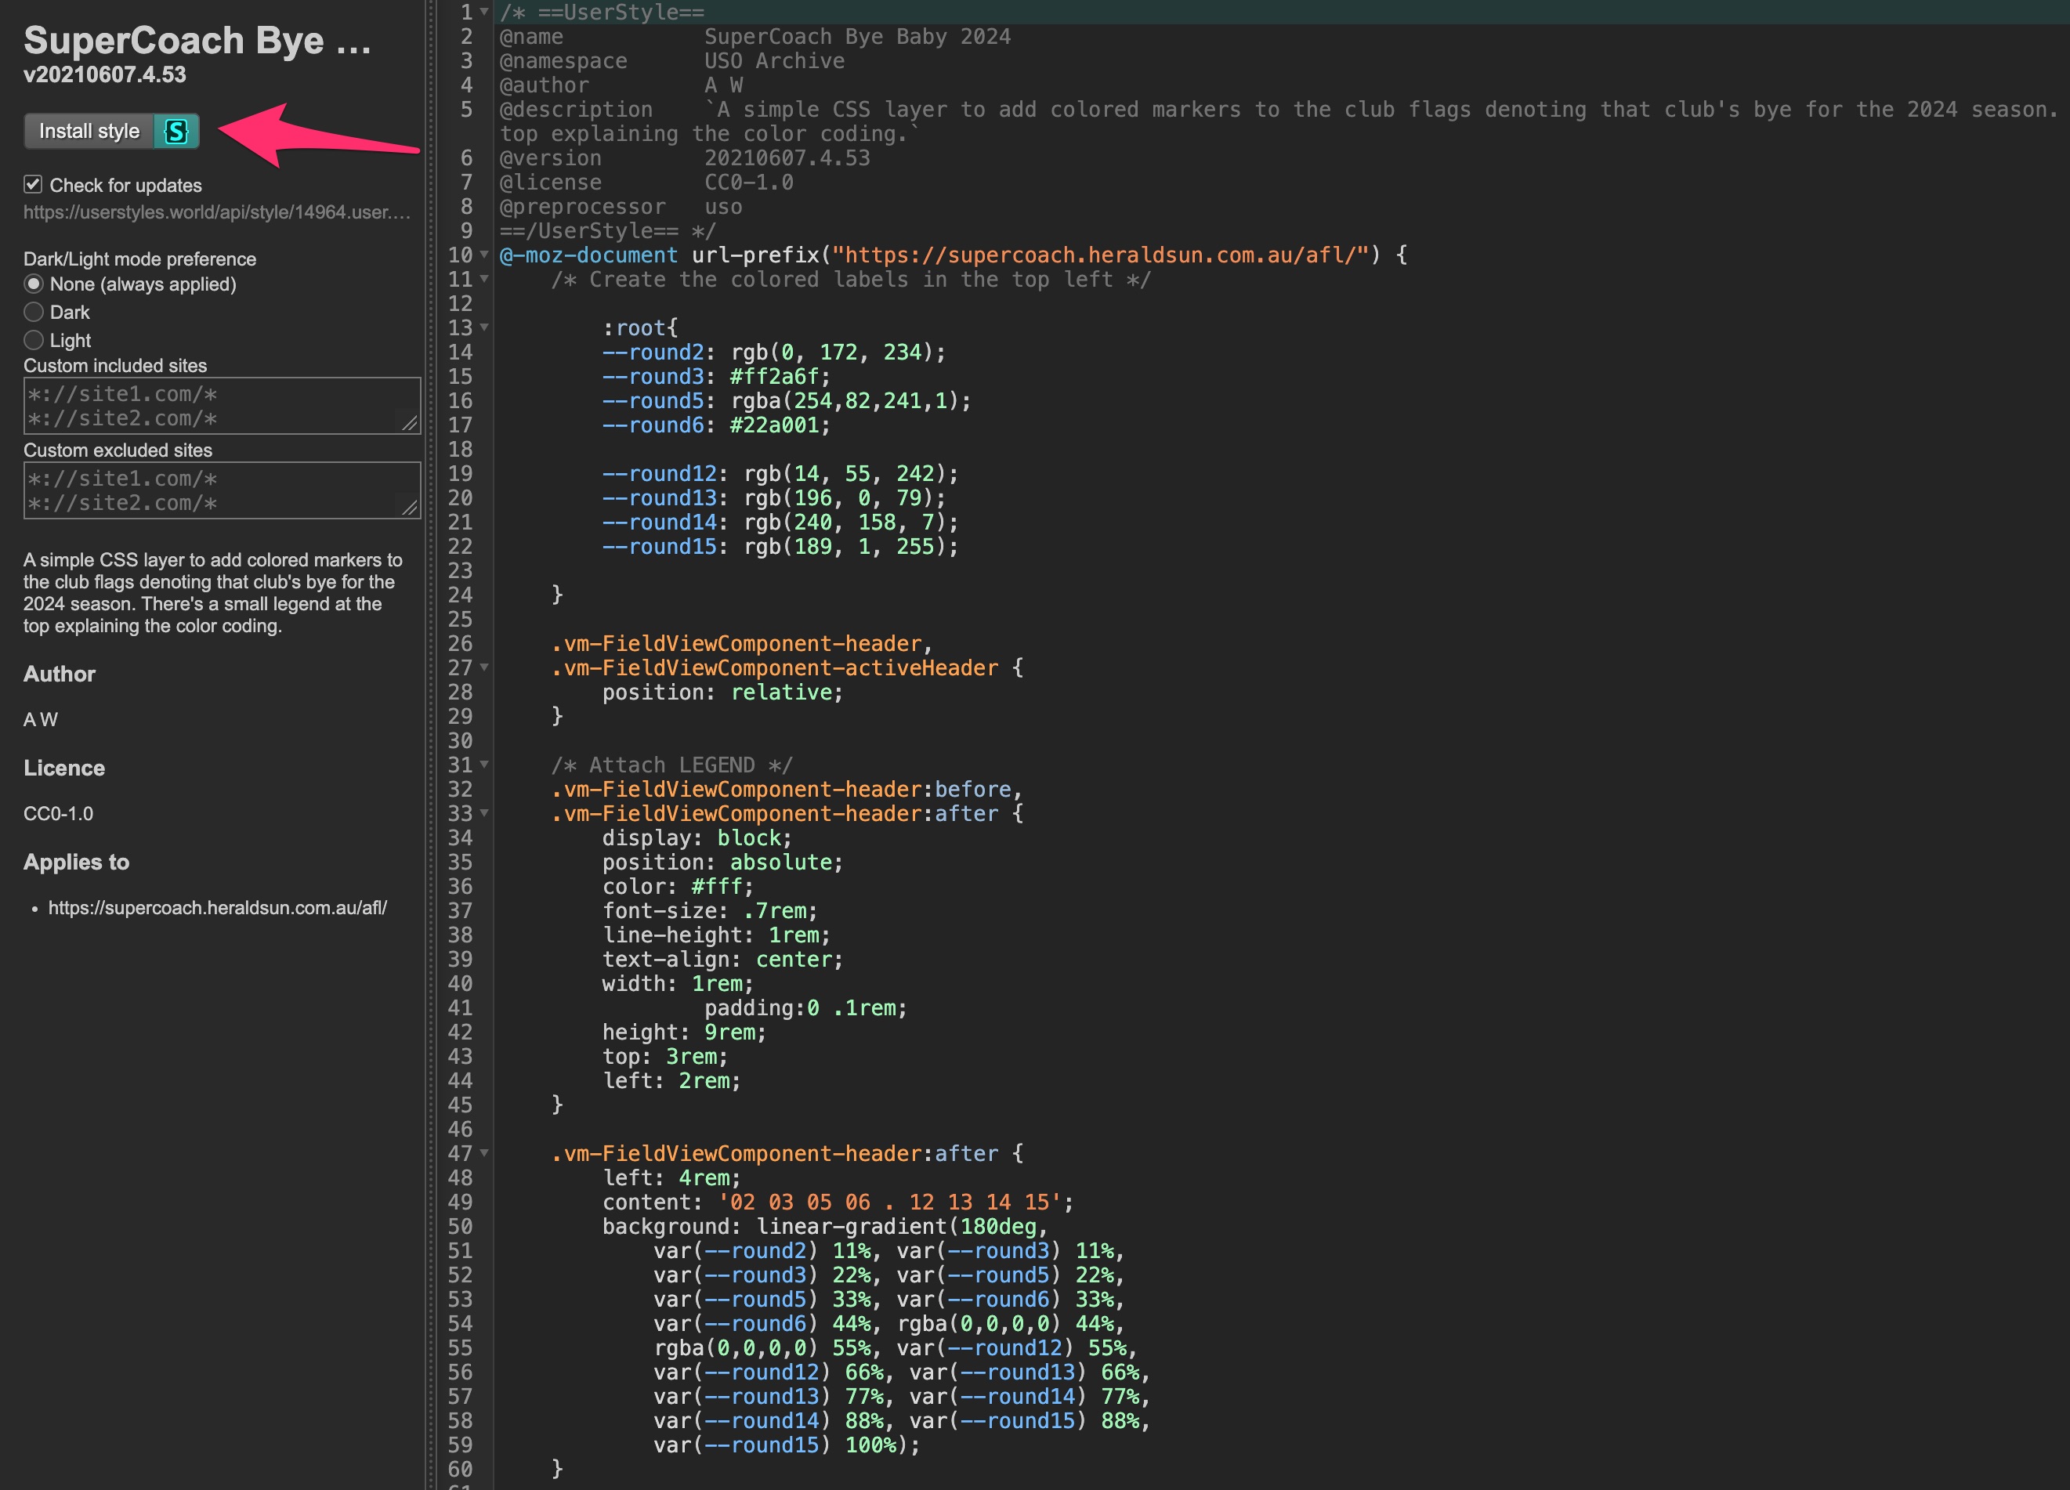The image size is (2070, 1490).
Task: Click the Licence heading
Action: [64, 769]
